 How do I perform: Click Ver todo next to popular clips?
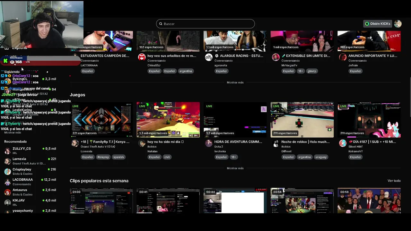tap(394, 181)
